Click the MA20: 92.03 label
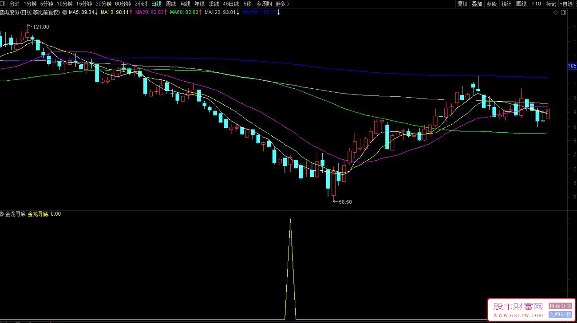577x323 pixels. 149,12
